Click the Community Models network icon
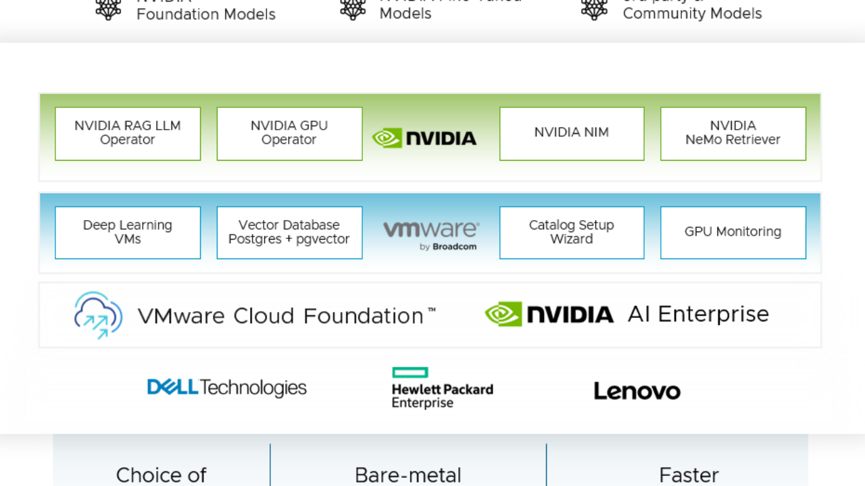The height and width of the screenshot is (486, 865). tap(595, 9)
